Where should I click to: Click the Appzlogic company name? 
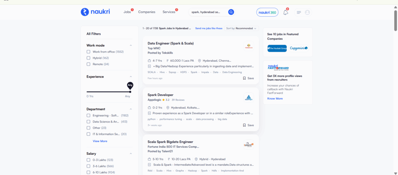[154, 100]
